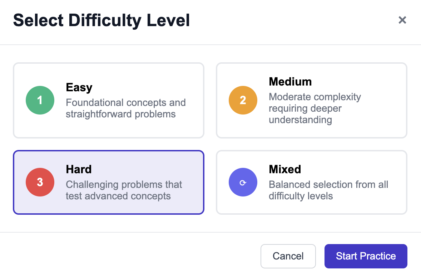Click 'Foundational concepts and straightforward problems' description
421x277 pixels.
pyautogui.click(x=125, y=108)
